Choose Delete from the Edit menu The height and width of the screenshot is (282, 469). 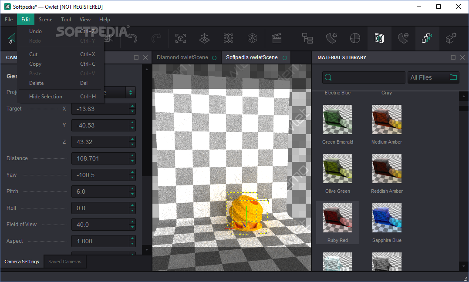[x=61, y=83]
